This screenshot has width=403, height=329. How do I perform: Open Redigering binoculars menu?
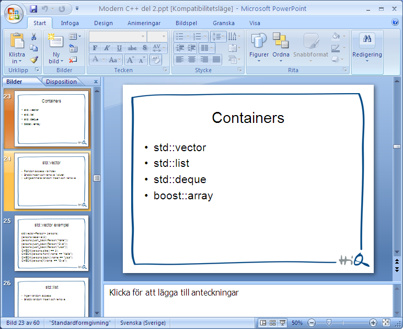click(367, 48)
